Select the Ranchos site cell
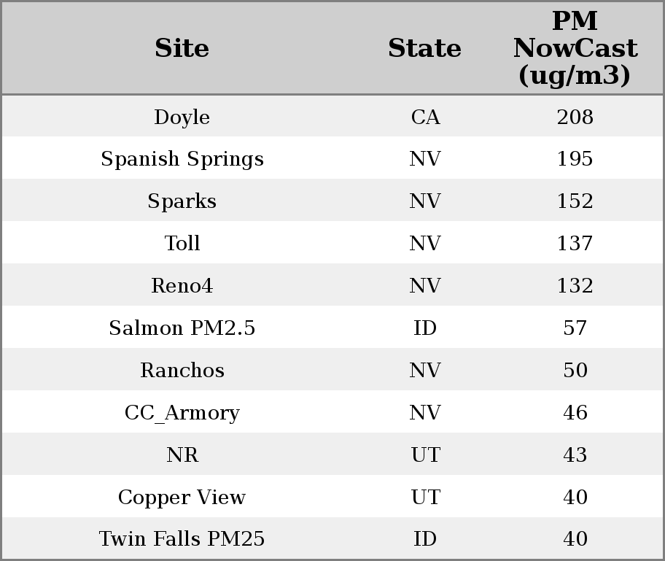 [182, 371]
